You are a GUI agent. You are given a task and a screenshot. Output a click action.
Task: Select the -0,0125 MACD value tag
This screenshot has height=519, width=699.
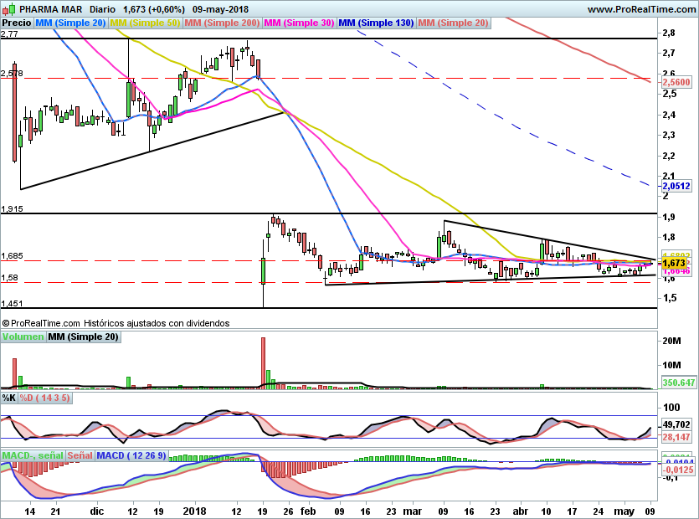(678, 470)
